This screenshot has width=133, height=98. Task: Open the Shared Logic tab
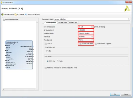pos(73,22)
